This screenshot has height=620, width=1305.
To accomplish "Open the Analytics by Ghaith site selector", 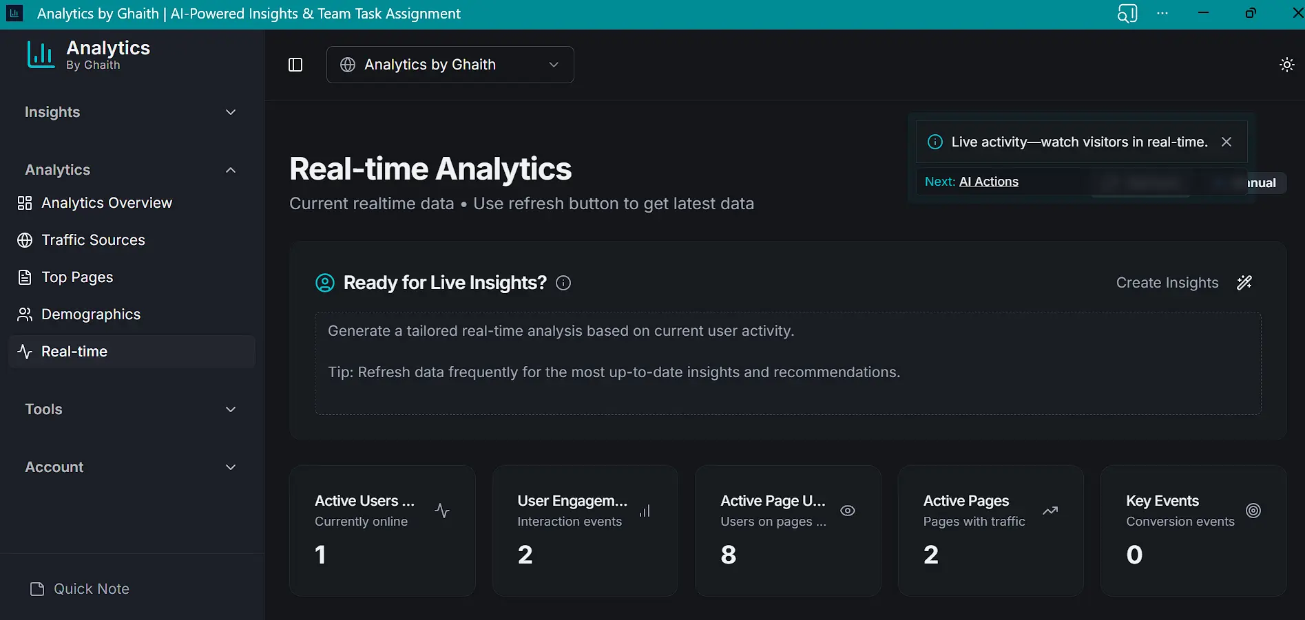I will (x=450, y=65).
